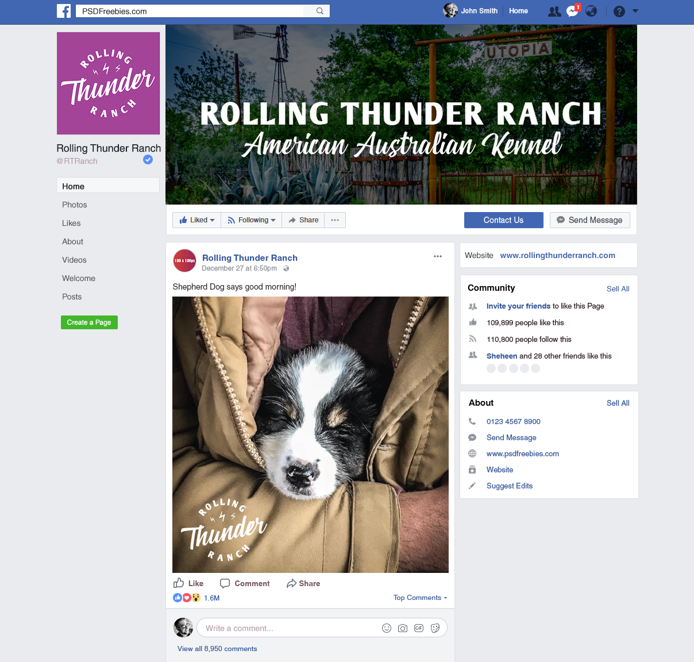
Task: Click the search magnifier icon
Action: tap(320, 11)
